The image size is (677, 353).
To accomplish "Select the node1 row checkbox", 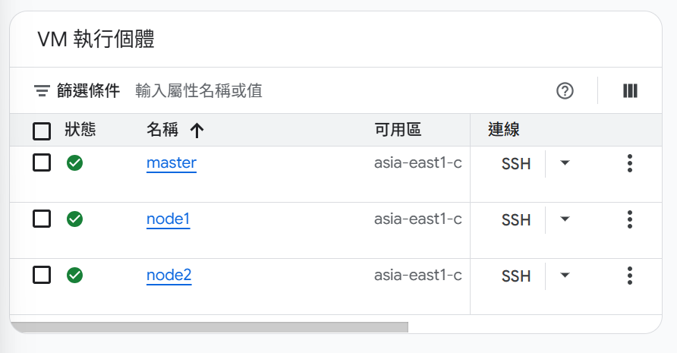I will coord(42,219).
